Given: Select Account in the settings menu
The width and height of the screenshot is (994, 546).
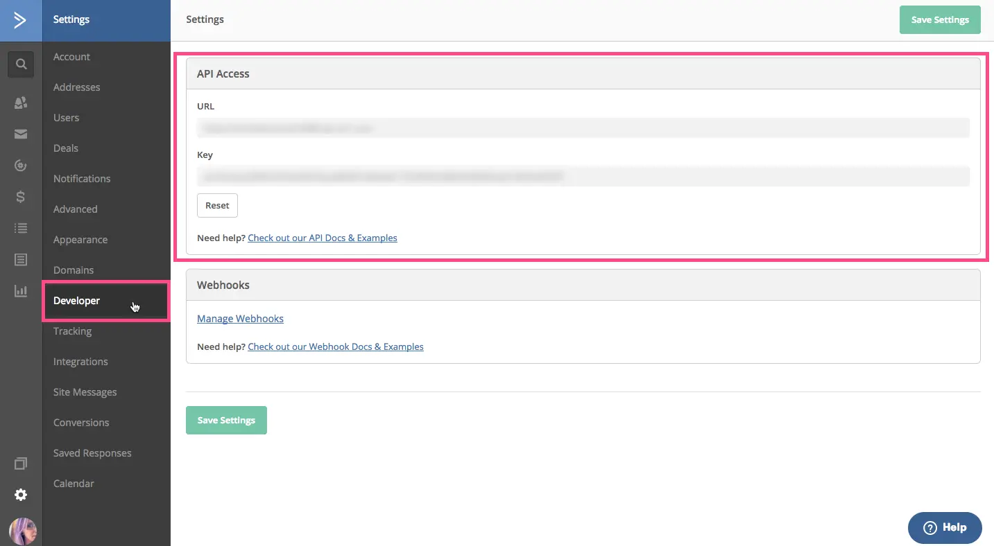Looking at the screenshot, I should [x=71, y=57].
